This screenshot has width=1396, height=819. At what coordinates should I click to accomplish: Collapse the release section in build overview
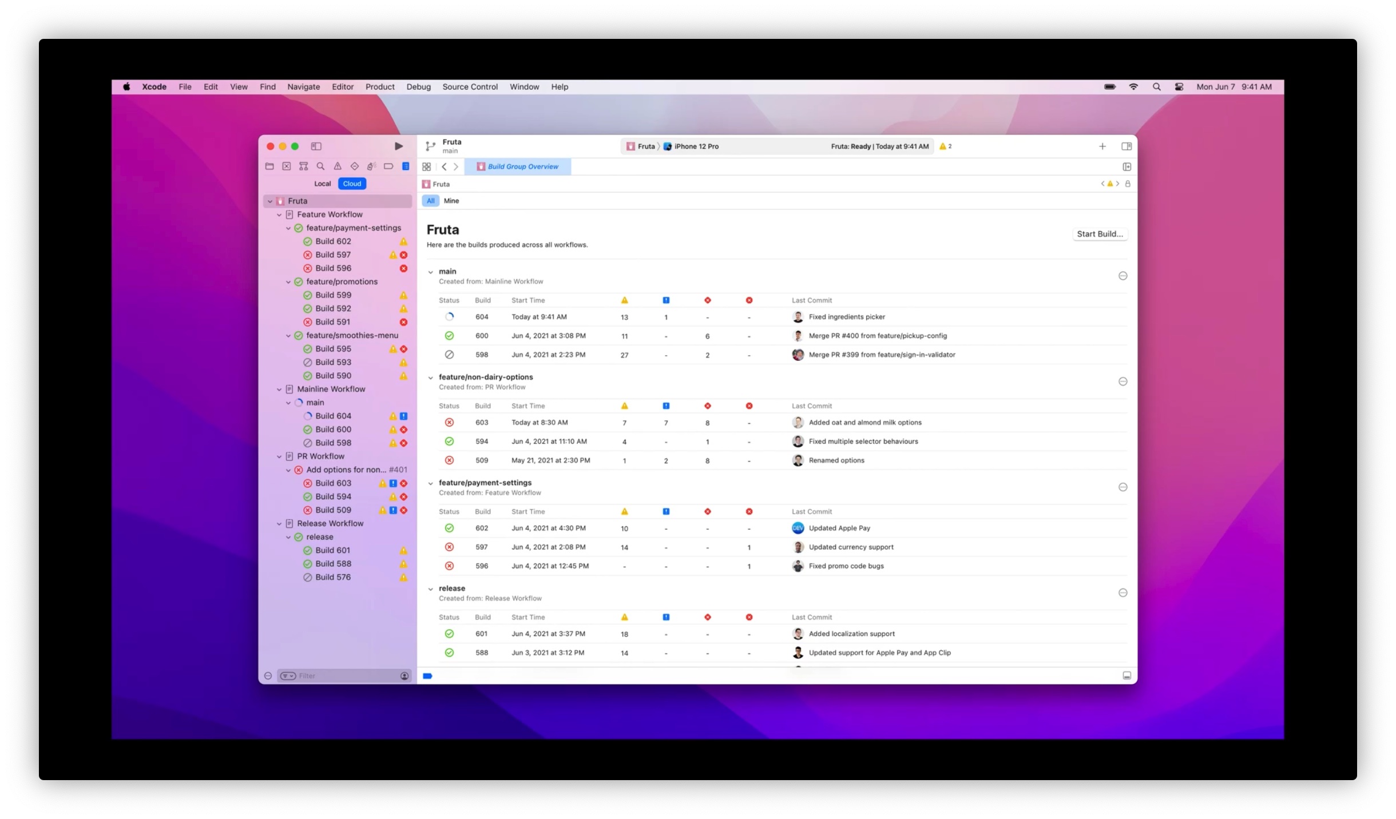pyautogui.click(x=431, y=589)
